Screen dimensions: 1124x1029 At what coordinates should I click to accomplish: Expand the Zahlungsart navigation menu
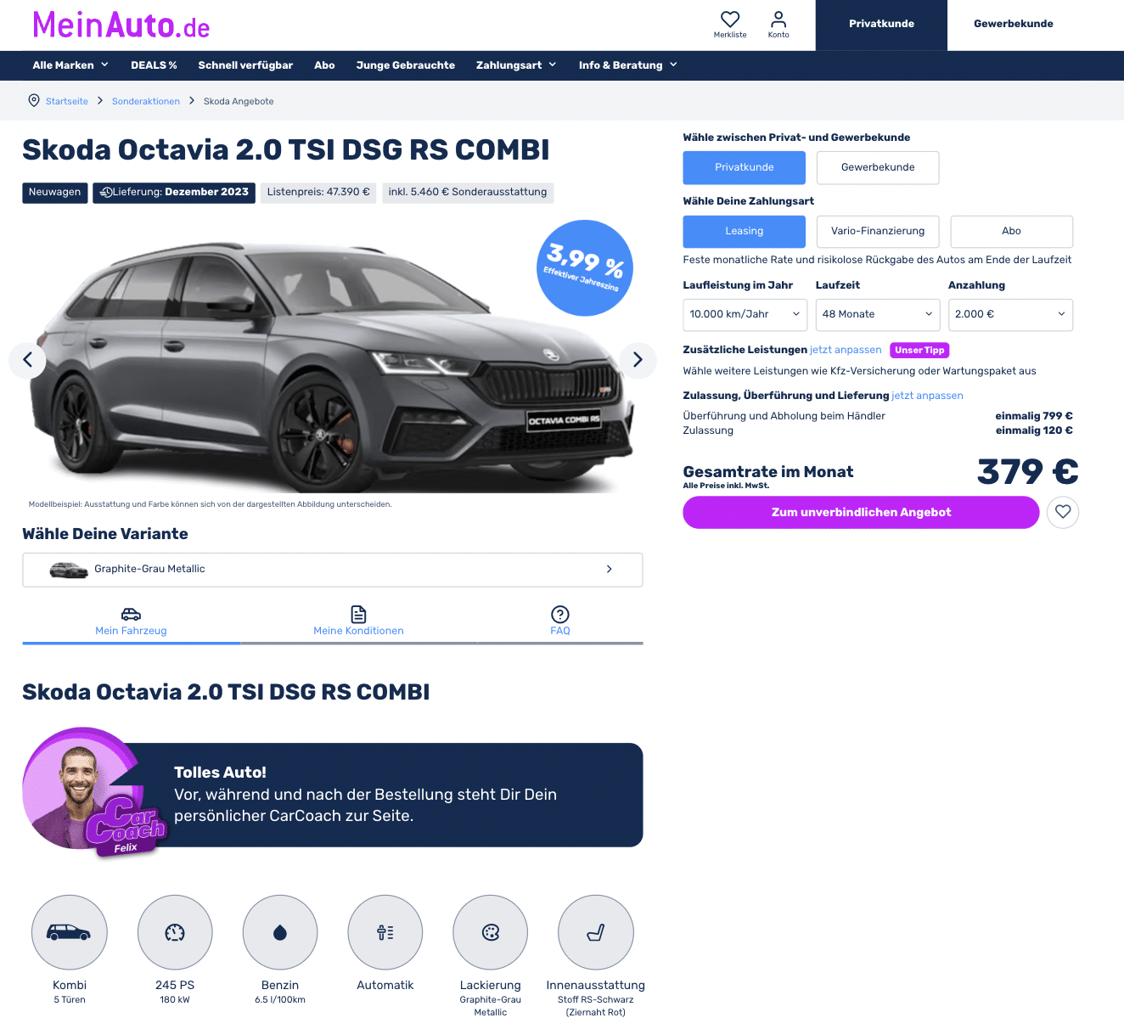click(516, 65)
